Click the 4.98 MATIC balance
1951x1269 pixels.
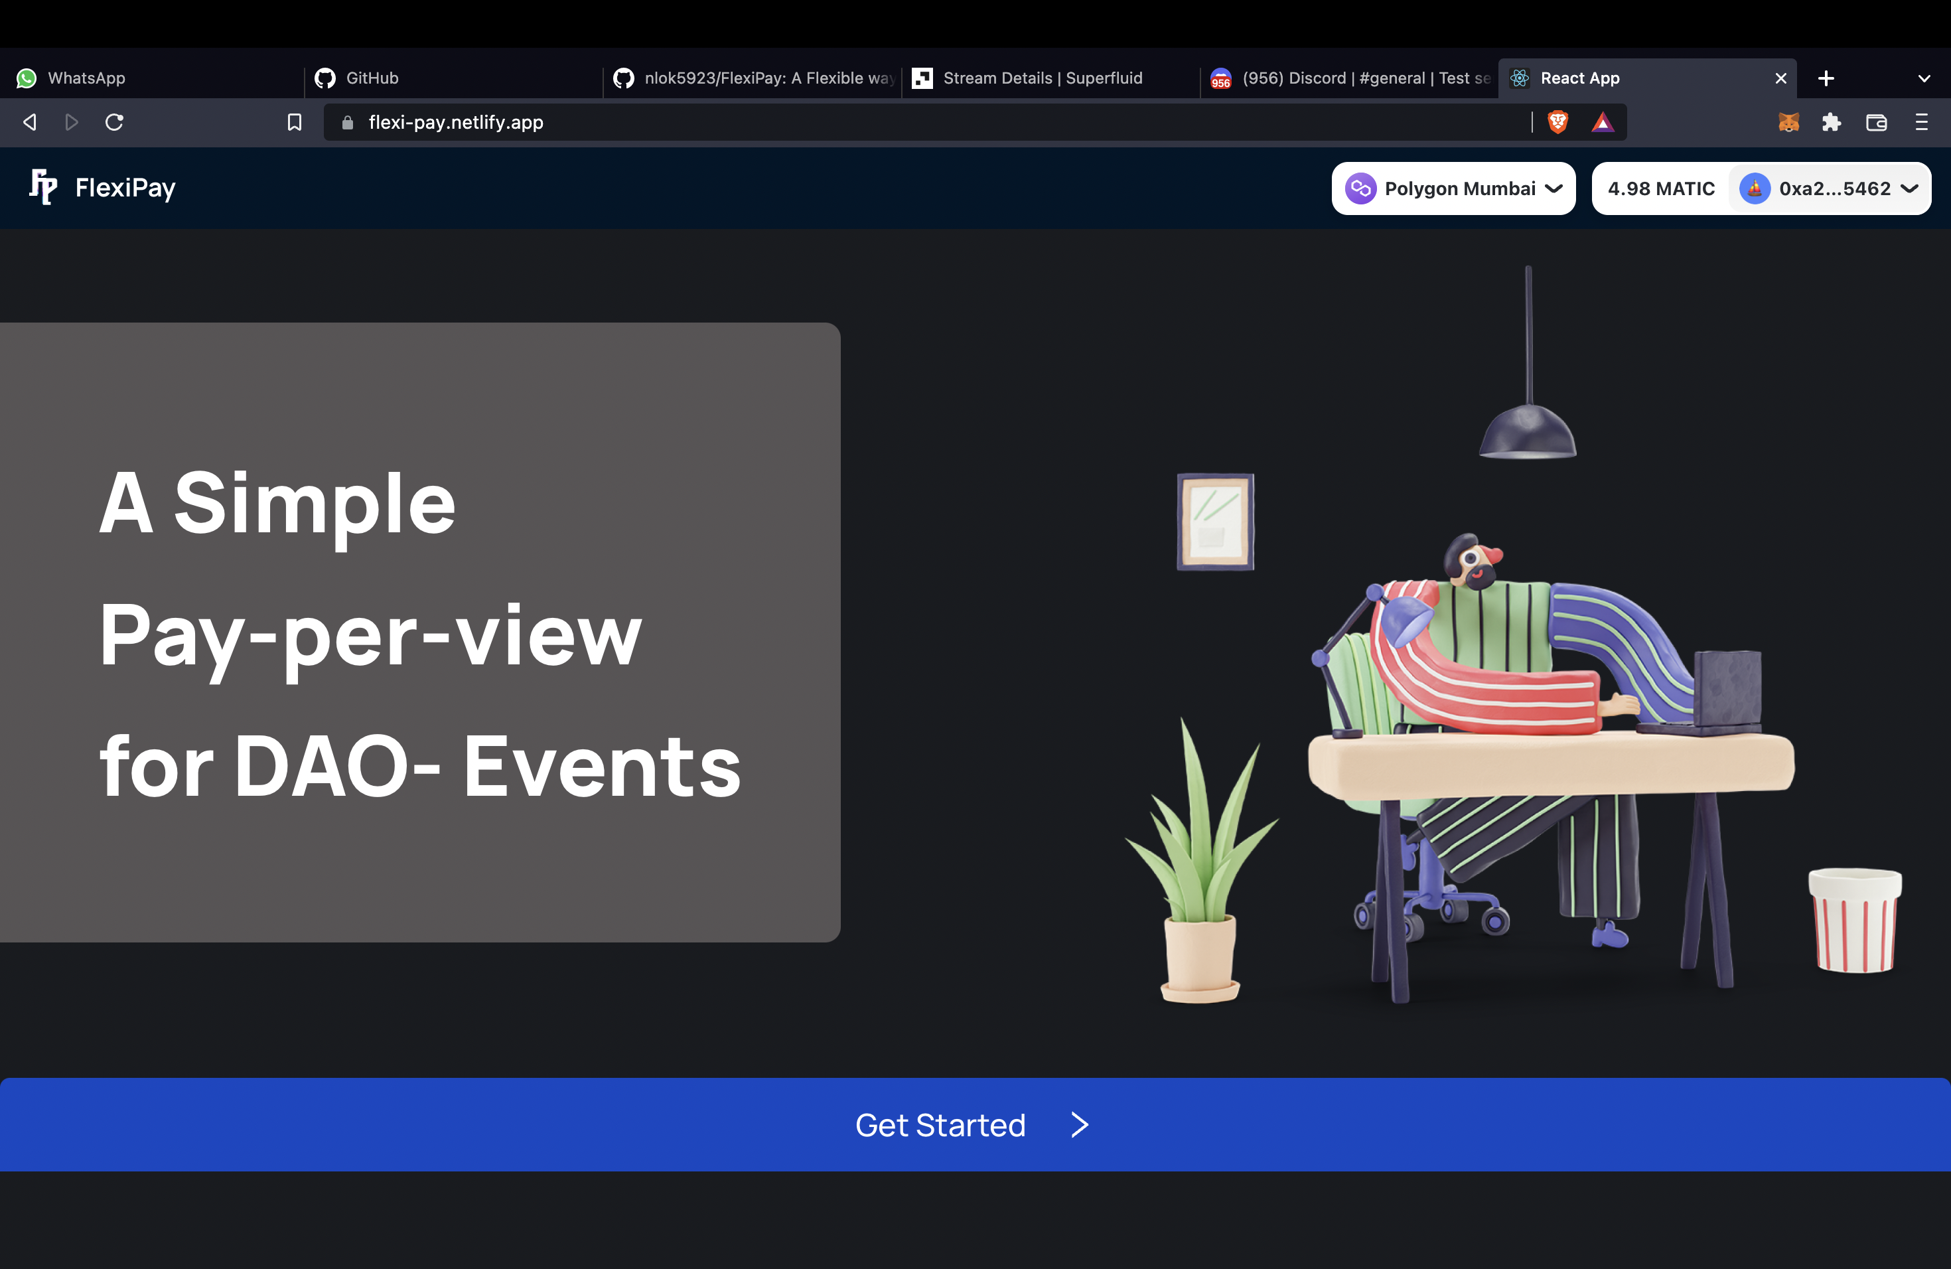pyautogui.click(x=1661, y=188)
